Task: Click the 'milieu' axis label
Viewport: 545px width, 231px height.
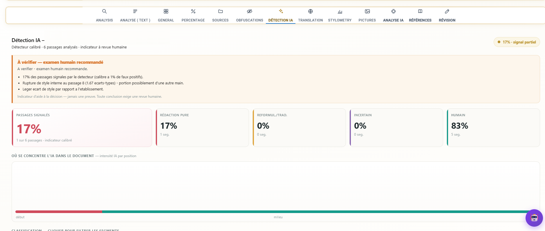Action: tap(278, 217)
